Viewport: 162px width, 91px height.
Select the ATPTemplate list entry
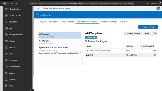click(x=59, y=35)
